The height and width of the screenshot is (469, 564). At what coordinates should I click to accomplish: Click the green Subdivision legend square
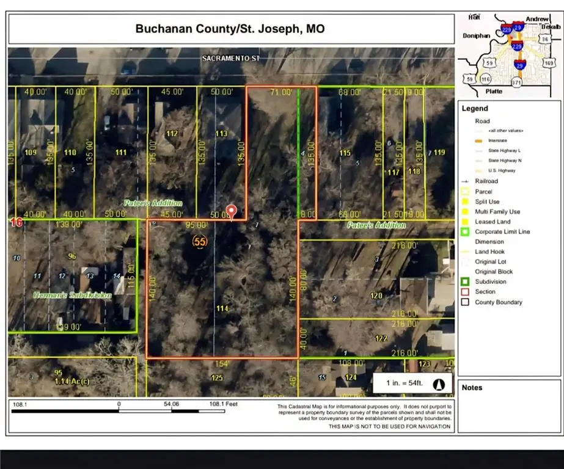pyautogui.click(x=464, y=282)
